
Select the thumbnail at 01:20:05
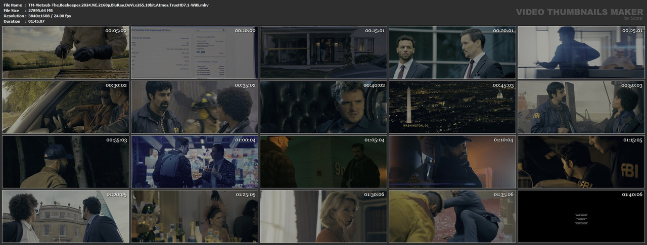coord(65,216)
